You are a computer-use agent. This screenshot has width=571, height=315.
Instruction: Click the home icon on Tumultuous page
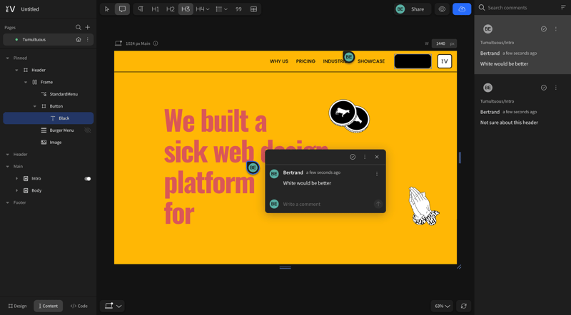pyautogui.click(x=79, y=39)
